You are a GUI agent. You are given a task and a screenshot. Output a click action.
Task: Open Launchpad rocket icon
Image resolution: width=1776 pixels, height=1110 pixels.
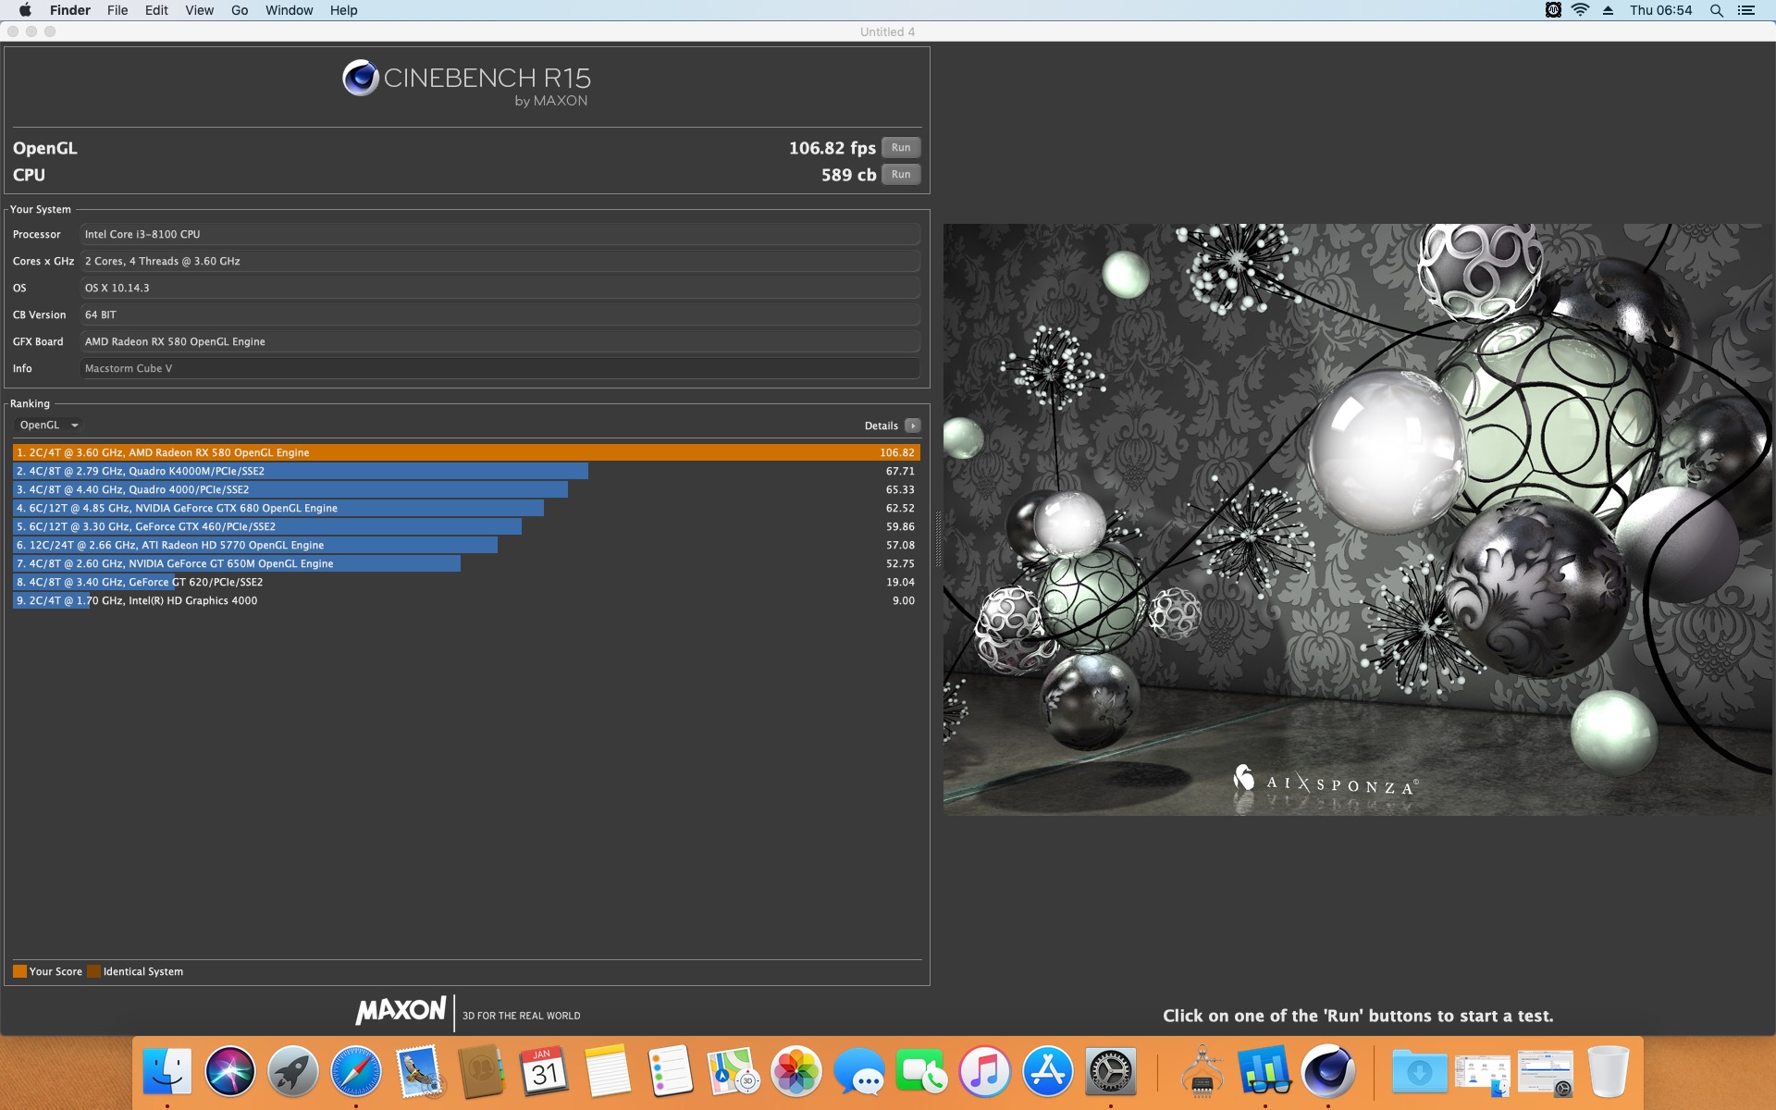click(x=292, y=1071)
